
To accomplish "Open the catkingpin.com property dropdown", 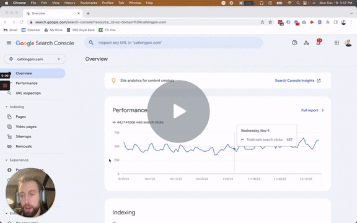I will [35, 59].
